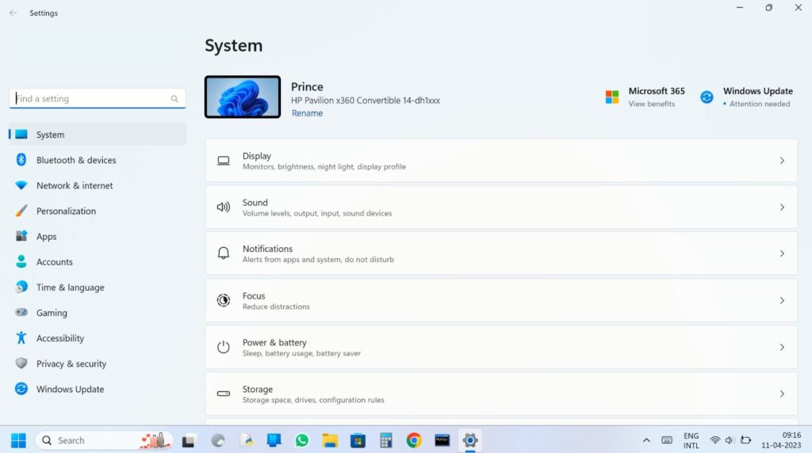
Task: Click the Microsoft 365 logo icon
Action: click(612, 97)
